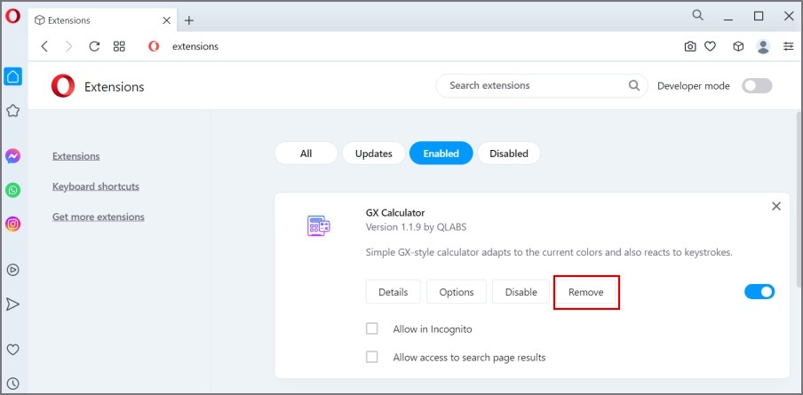Select the Updates filter tab
The height and width of the screenshot is (395, 803).
click(374, 153)
